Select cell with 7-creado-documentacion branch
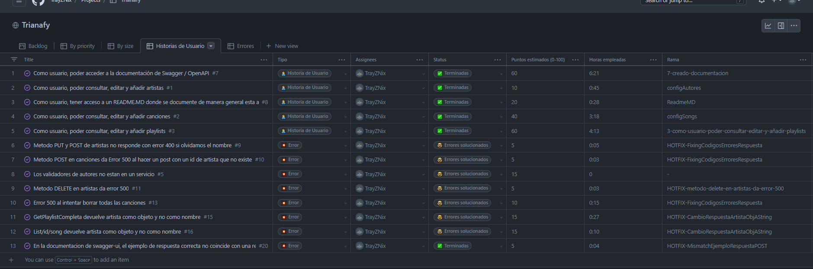The height and width of the screenshot is (269, 813). (x=737, y=73)
